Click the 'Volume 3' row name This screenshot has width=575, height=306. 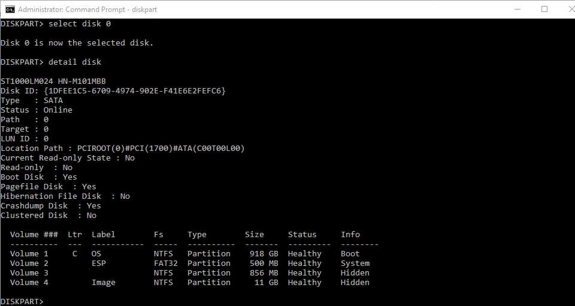29,272
